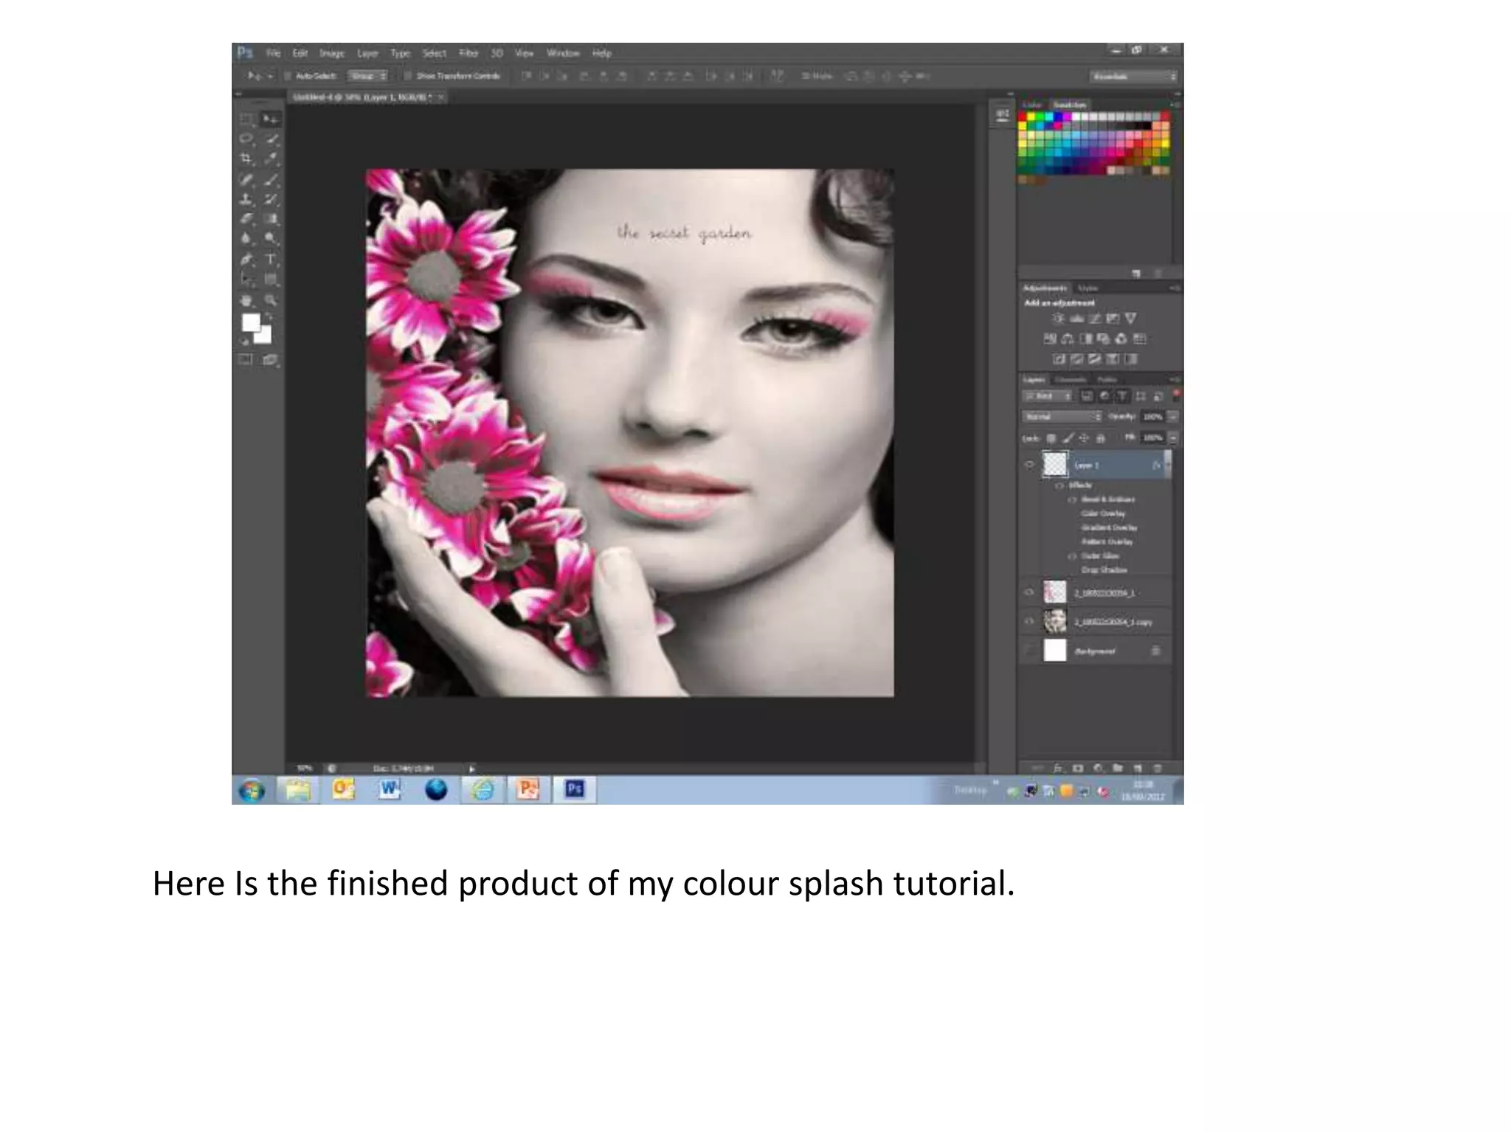Open the Adjustments panel flyout menu

[1175, 288]
